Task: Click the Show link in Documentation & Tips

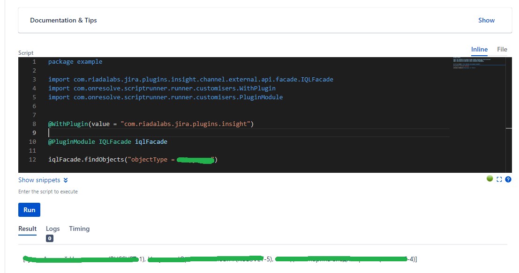Action: (486, 20)
